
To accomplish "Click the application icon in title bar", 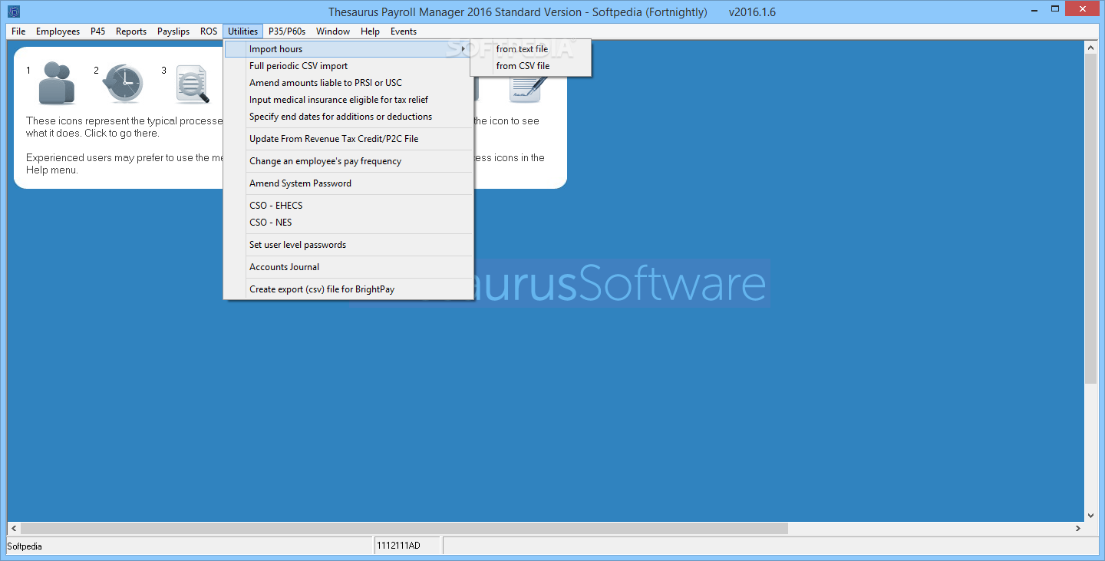I will [x=14, y=12].
